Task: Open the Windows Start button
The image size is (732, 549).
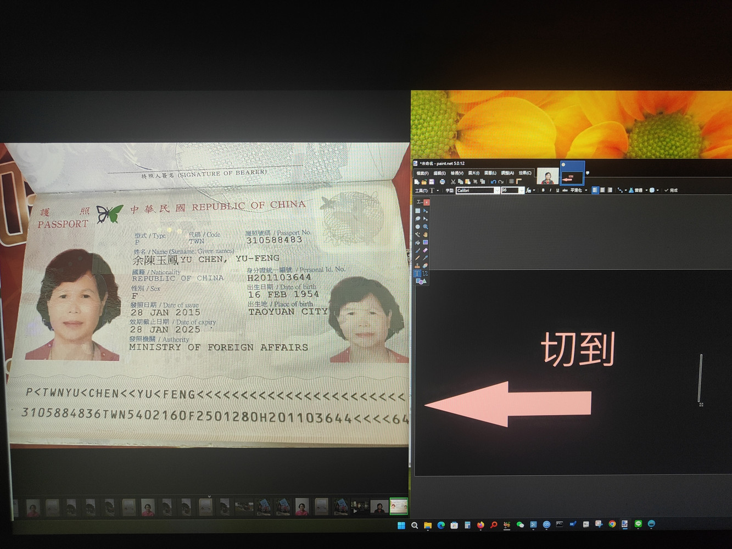Action: (x=401, y=525)
